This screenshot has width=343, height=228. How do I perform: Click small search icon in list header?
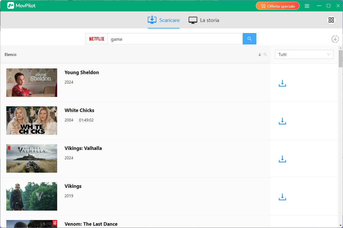265,54
